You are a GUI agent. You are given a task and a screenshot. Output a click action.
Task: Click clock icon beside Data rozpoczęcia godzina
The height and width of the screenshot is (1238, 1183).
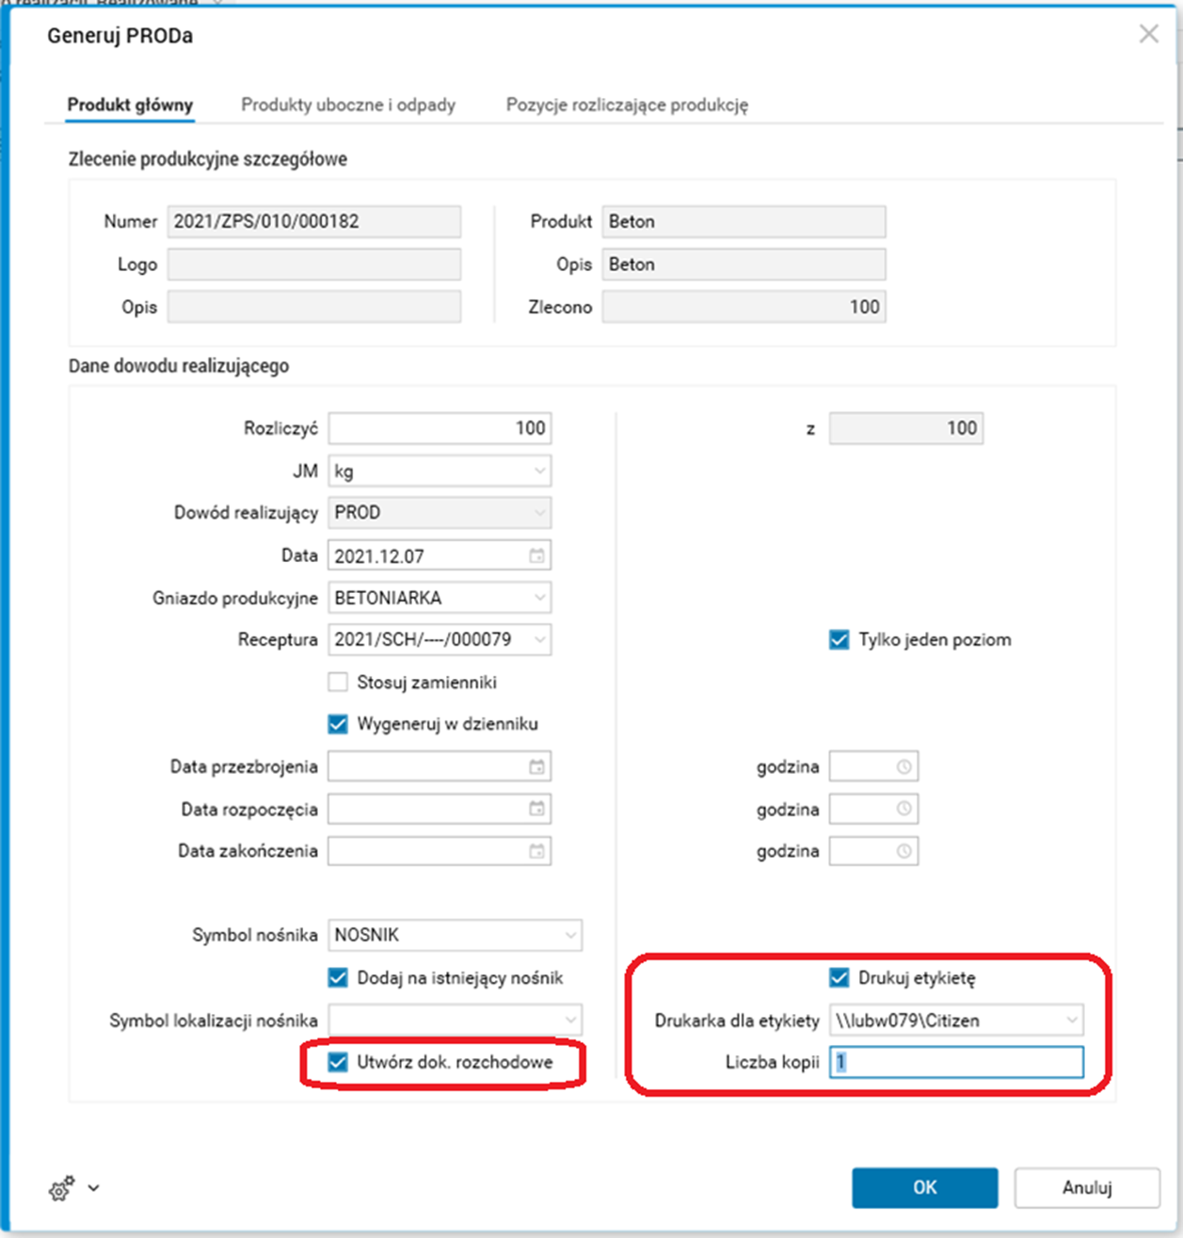pyautogui.click(x=903, y=810)
